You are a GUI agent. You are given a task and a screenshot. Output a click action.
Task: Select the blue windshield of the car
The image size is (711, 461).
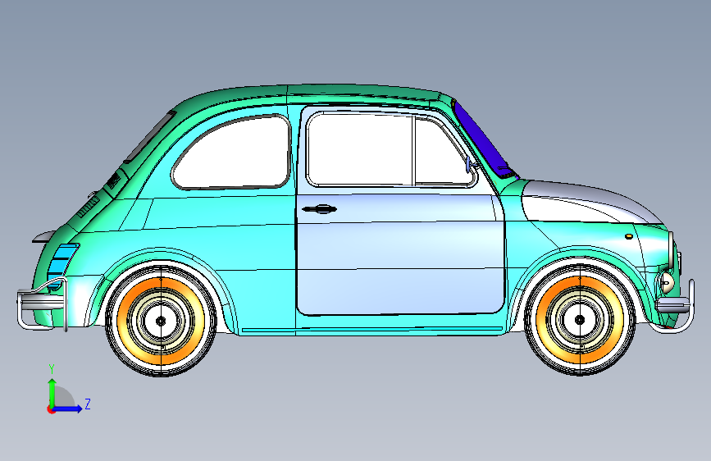pyautogui.click(x=483, y=139)
